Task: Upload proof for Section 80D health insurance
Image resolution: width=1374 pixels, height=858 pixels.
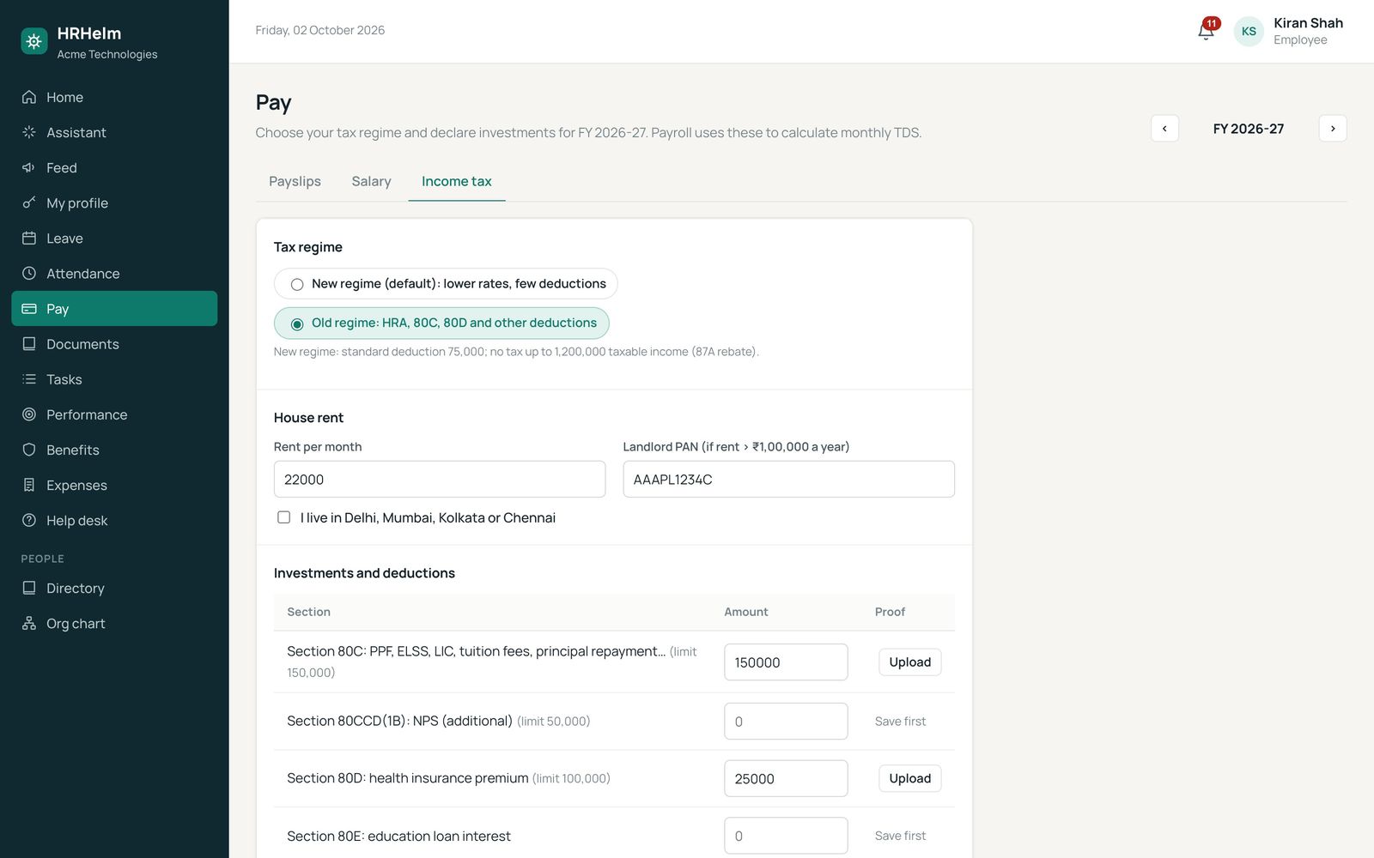Action: [910, 778]
